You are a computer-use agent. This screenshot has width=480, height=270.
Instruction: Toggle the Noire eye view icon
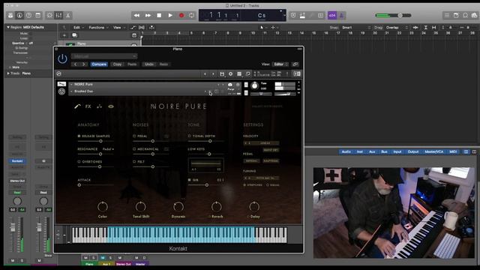(x=111, y=106)
